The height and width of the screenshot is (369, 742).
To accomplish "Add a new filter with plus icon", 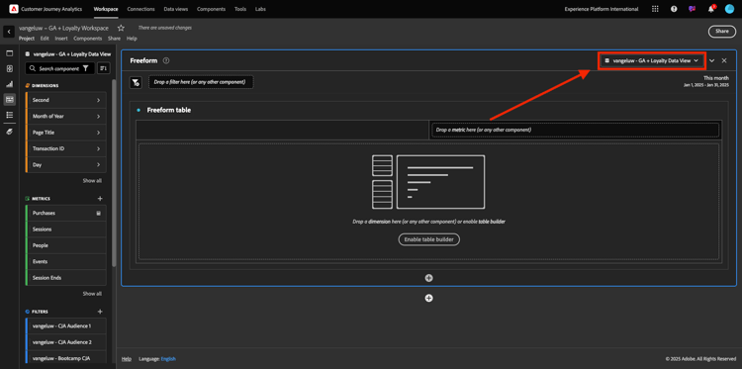I will pos(100,312).
